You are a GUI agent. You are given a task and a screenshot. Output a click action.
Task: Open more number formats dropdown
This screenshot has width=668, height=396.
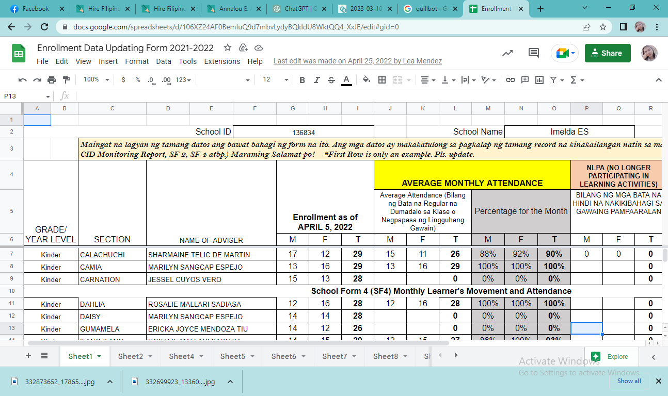[x=183, y=80]
